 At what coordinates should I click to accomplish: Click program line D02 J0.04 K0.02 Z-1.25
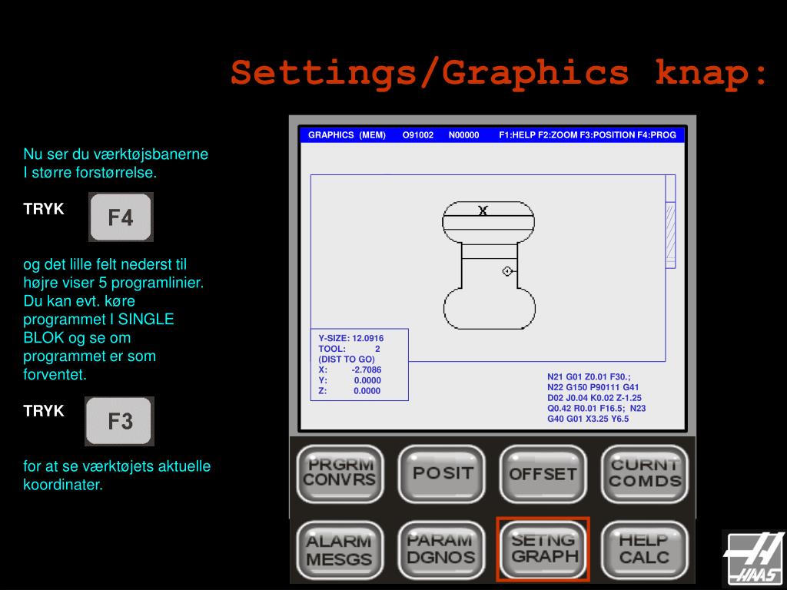click(x=594, y=398)
